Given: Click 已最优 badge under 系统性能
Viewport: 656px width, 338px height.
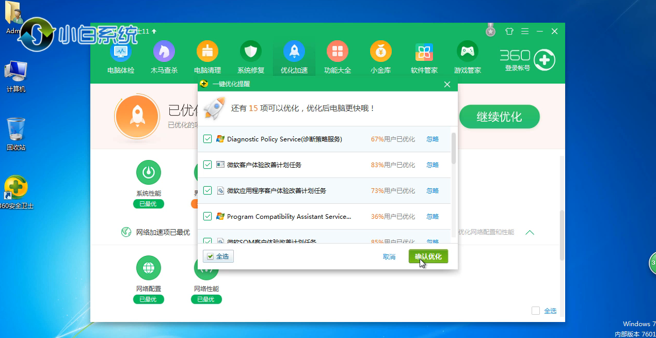Looking at the screenshot, I should coord(149,204).
